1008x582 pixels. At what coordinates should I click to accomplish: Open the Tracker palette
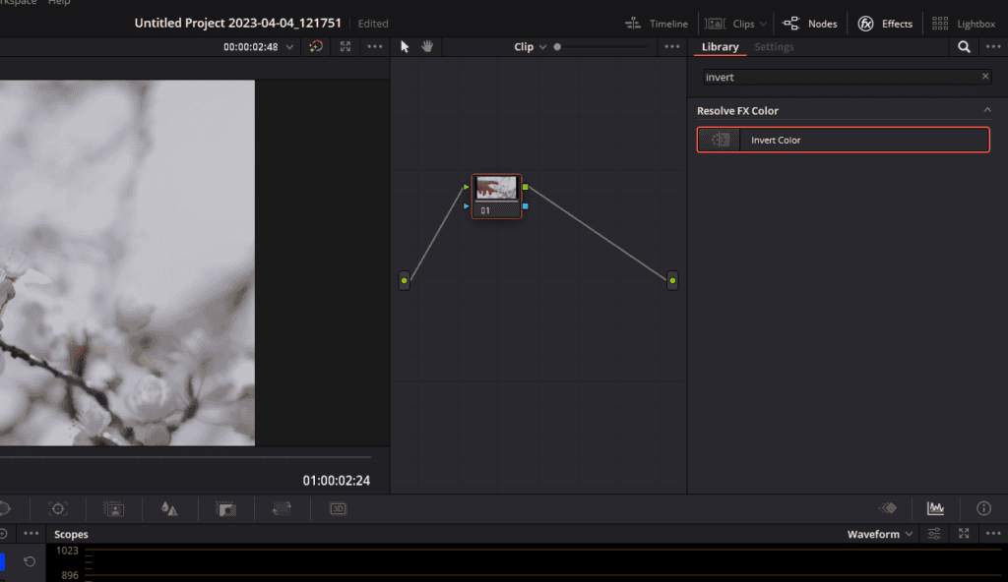(57, 508)
